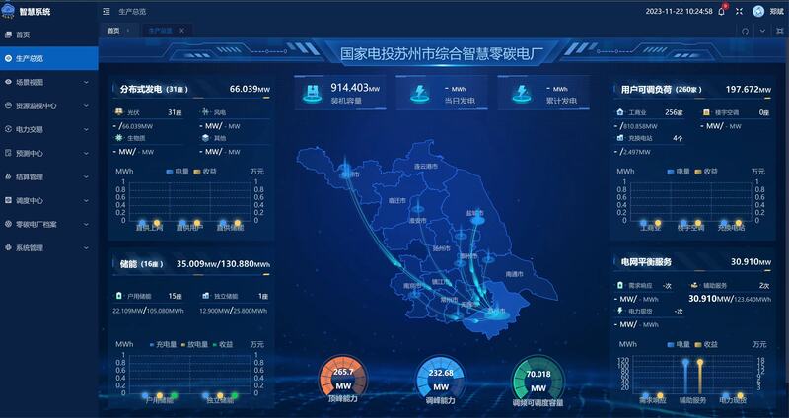Select 生产总览 in the sidebar

tap(48, 58)
